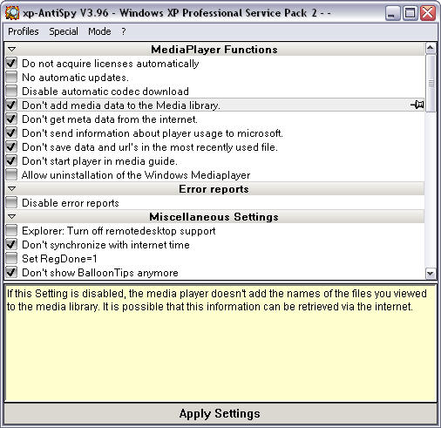
Task: Check 'Explorer: Turn off remotedesktop support'
Action: click(11, 230)
